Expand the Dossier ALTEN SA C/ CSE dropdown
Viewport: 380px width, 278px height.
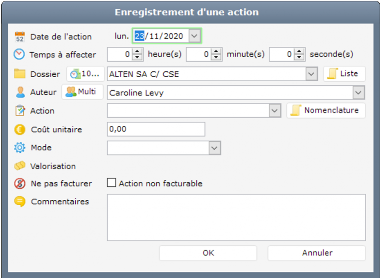312,74
